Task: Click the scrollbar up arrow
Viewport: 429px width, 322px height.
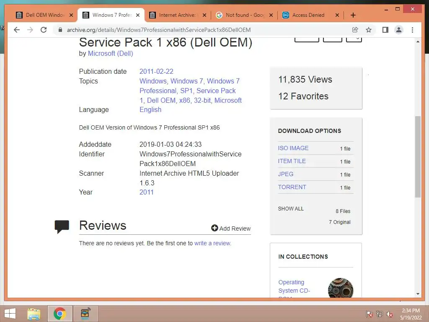Action: (418, 42)
